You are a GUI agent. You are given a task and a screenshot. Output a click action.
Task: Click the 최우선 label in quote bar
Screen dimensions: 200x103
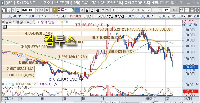119,16
